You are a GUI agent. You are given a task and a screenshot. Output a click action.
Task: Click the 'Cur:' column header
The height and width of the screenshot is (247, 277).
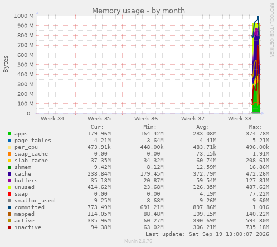[x=97, y=127]
